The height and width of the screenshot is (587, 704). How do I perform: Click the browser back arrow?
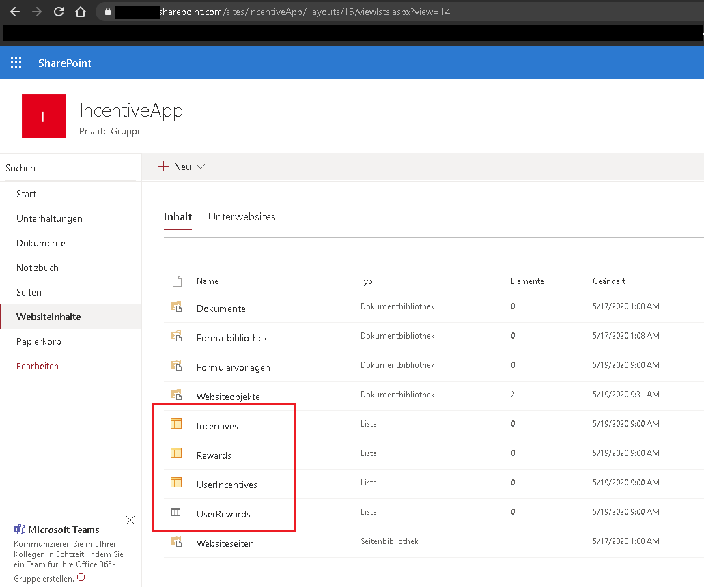15,12
